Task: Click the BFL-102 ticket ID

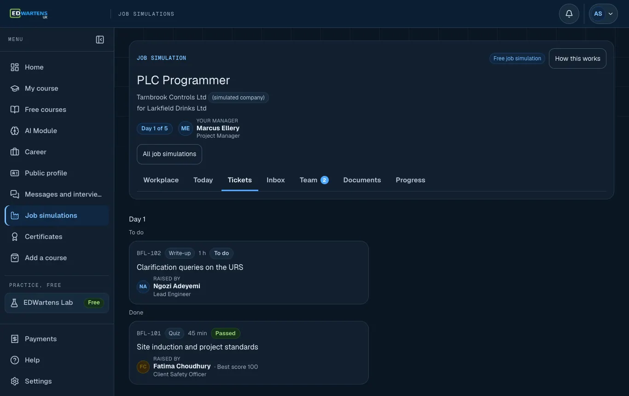Action: pos(149,253)
